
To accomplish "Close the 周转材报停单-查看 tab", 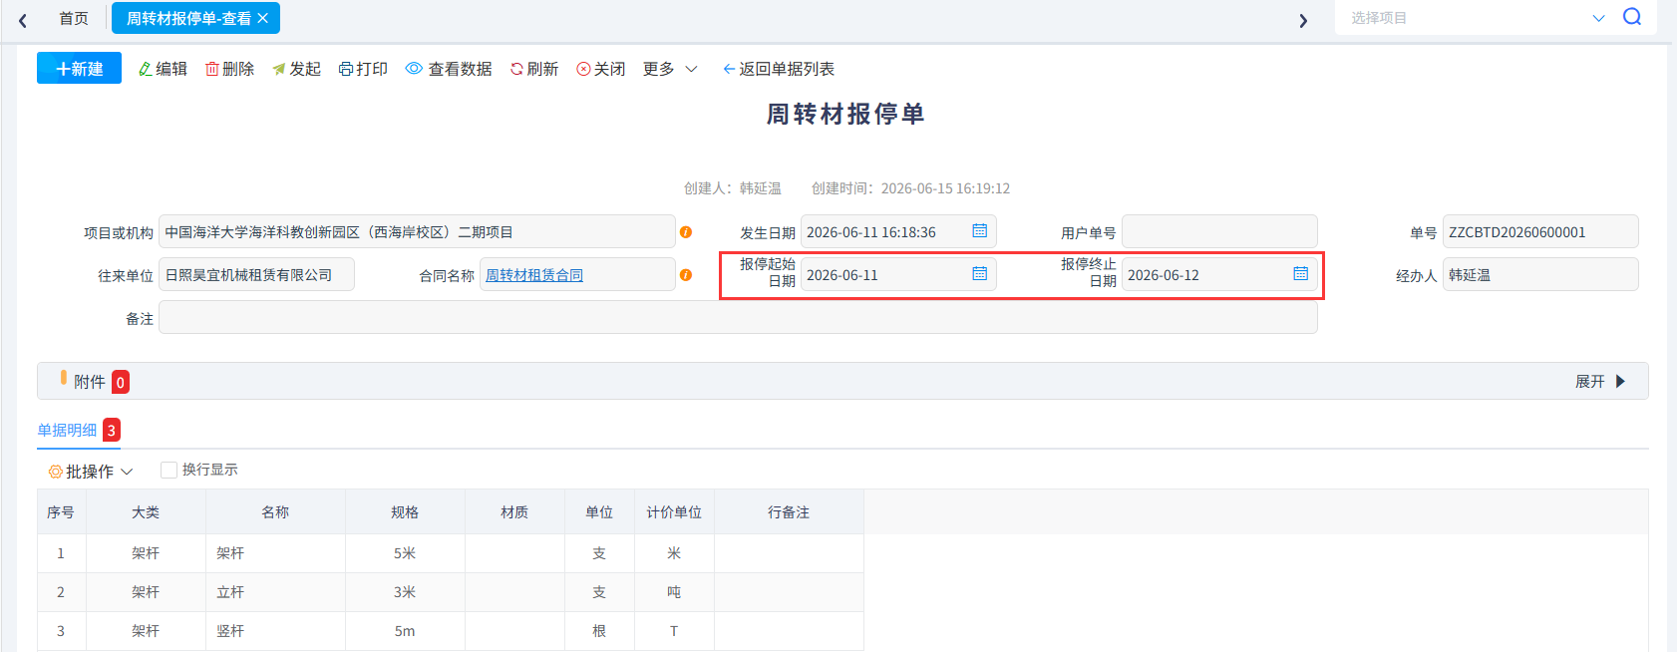I will pyautogui.click(x=263, y=18).
